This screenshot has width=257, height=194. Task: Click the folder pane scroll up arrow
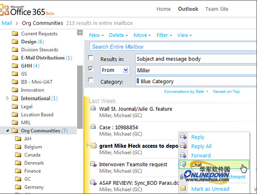[x=80, y=32]
